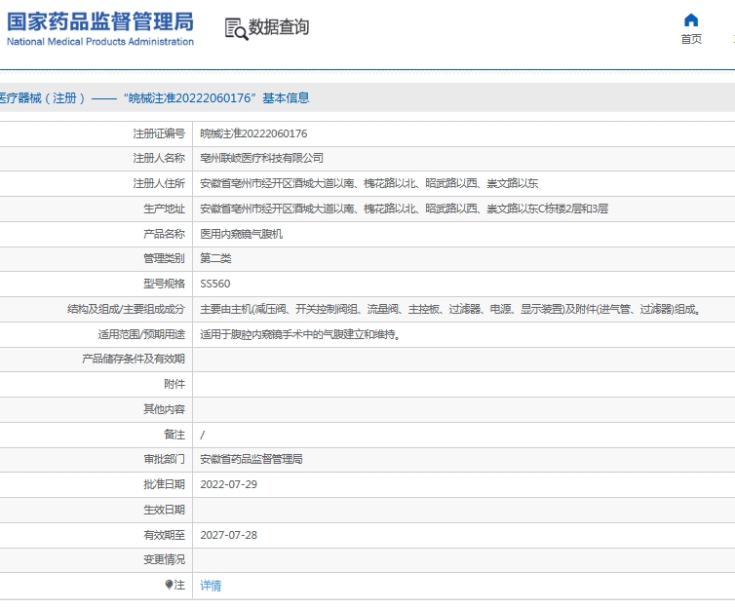Image resolution: width=735 pixels, height=608 pixels.
Task: Click the 适用范围/预期用途 description text
Action: click(x=300, y=335)
